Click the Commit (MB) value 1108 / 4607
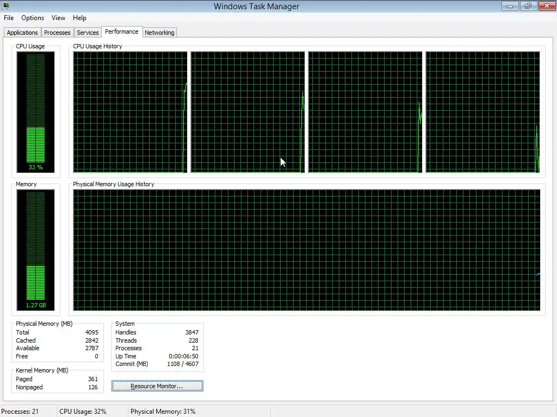 183,364
